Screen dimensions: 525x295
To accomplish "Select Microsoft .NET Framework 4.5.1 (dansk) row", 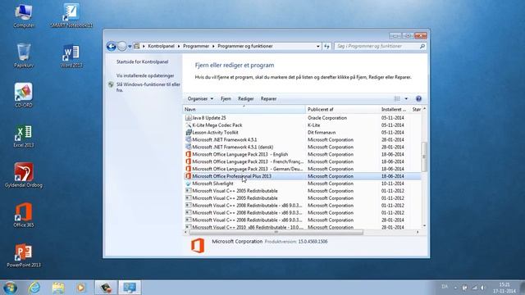I will click(x=303, y=147).
